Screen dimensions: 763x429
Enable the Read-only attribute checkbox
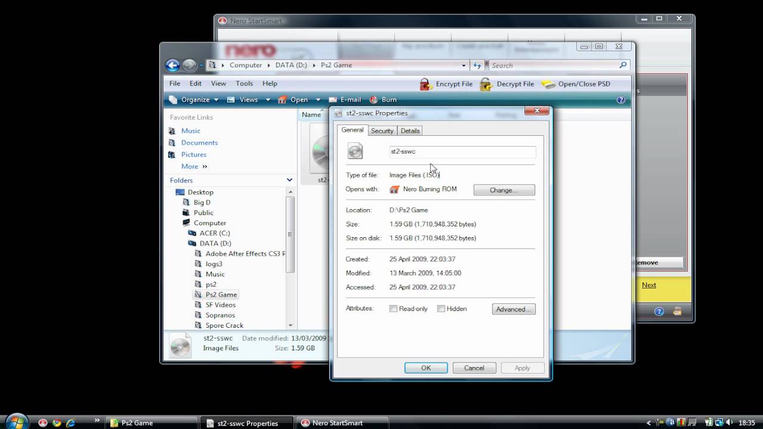click(x=393, y=309)
